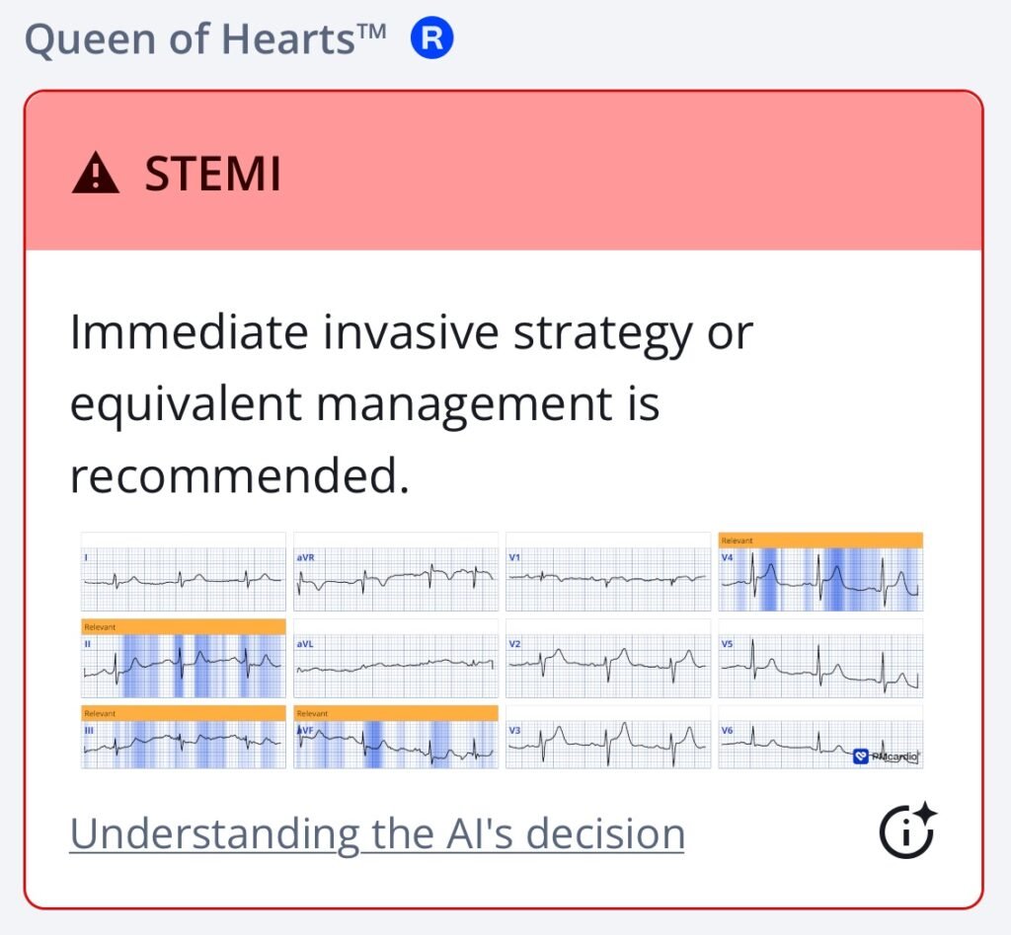Select the highlighted lead III tracing
1011x935 pixels.
(183, 745)
